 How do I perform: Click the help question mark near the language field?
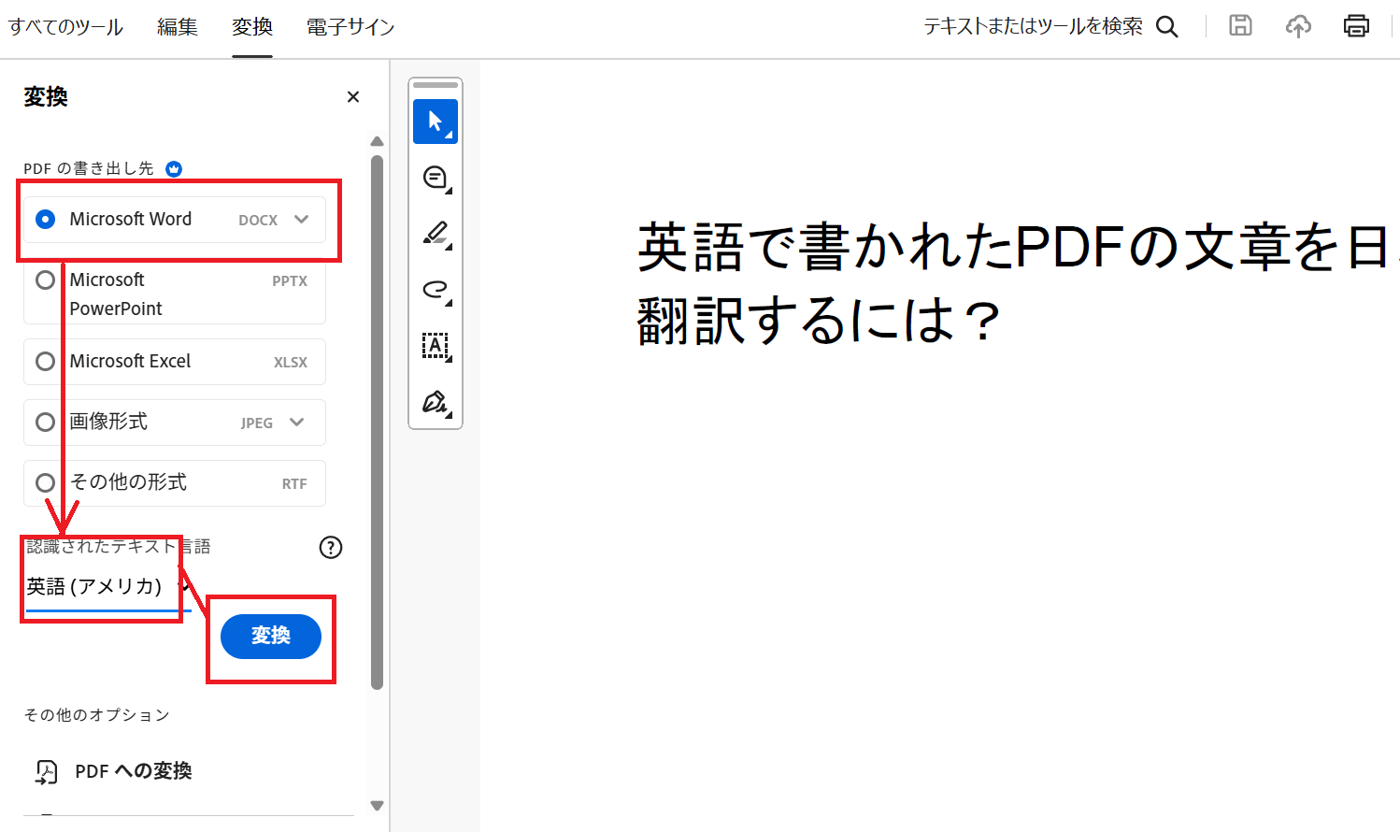(330, 548)
